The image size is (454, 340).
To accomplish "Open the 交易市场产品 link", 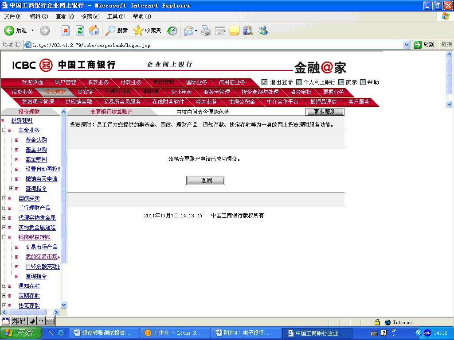I will [x=41, y=247].
